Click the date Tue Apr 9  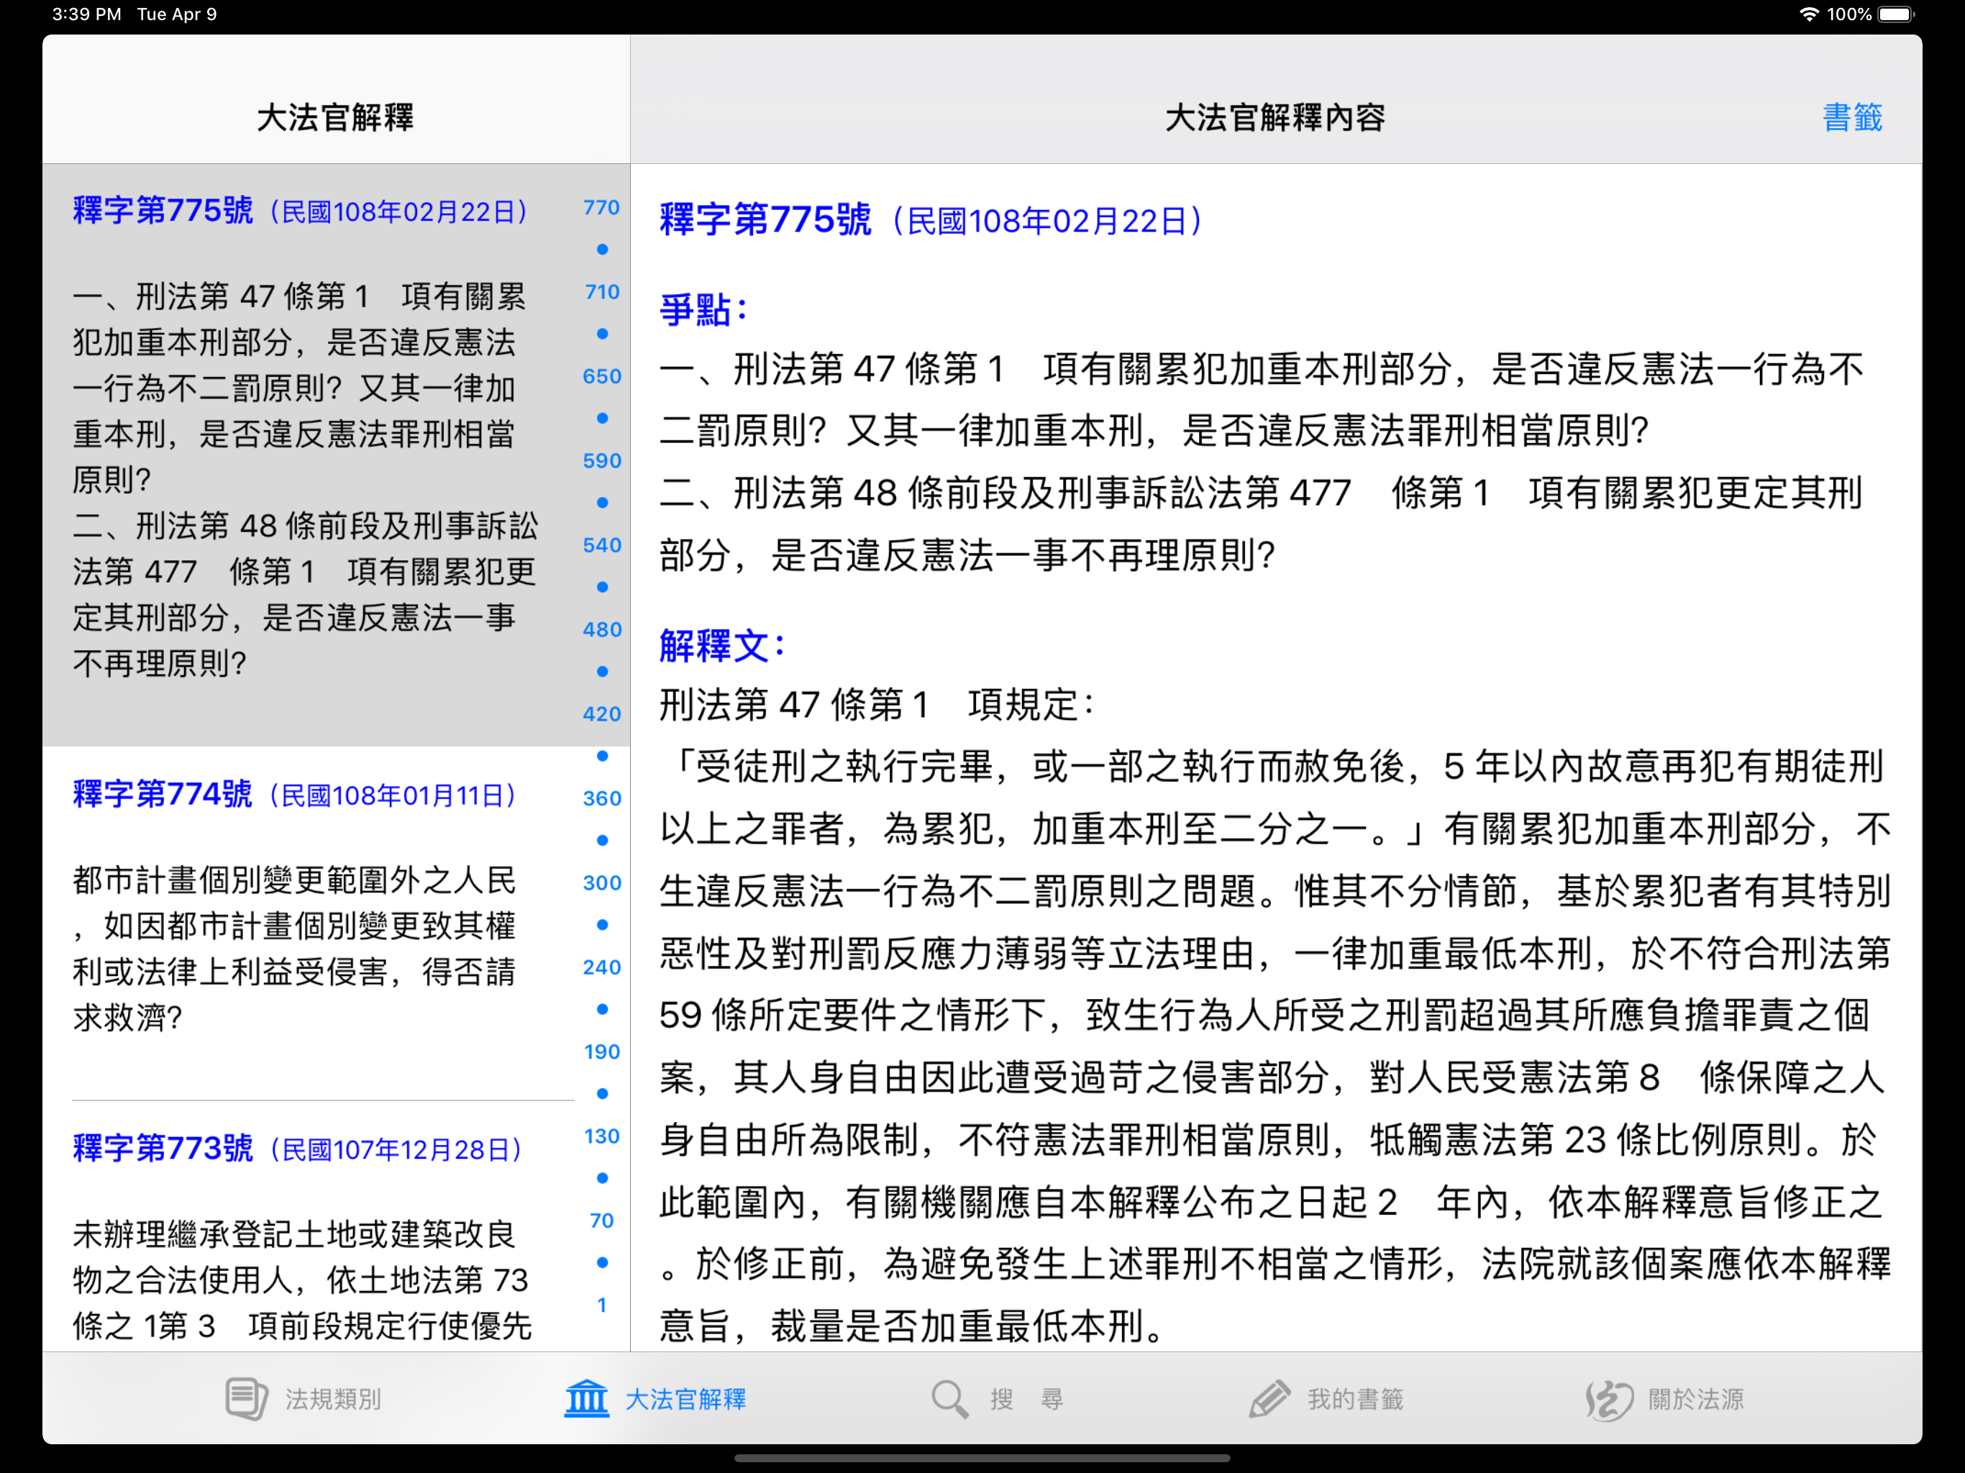tap(177, 14)
